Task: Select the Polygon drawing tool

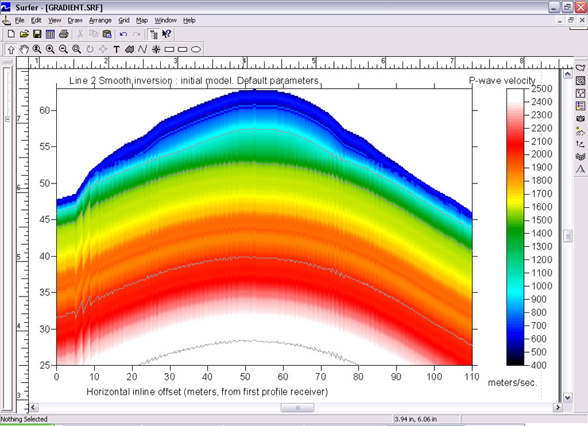Action: point(129,49)
